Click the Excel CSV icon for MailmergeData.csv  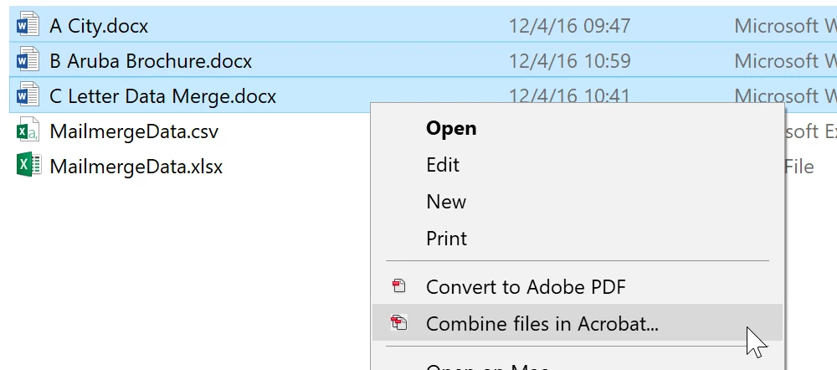pos(28,131)
